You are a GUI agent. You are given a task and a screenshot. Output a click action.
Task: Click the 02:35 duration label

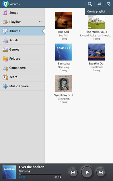[58, 177]
